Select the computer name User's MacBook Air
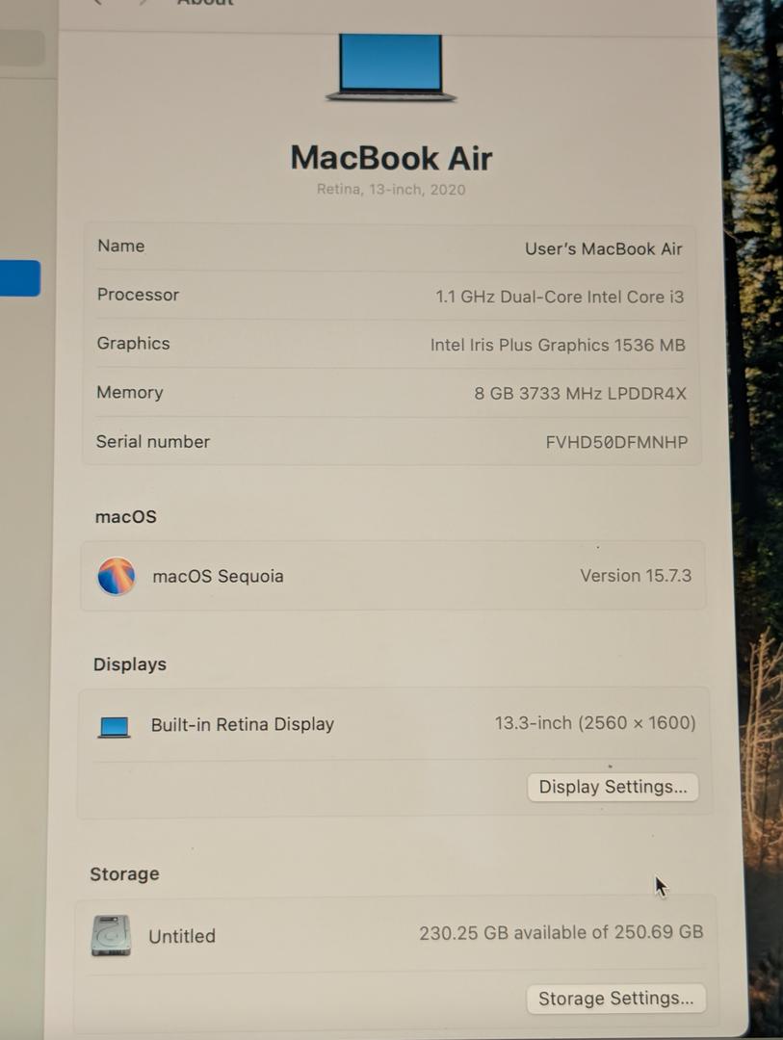This screenshot has height=1040, width=783. point(603,248)
